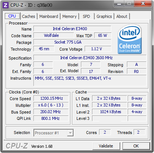Click the Level 2 size 1024 KBytes
Image resolution: width=154 pixels, height=153 pixels.
coord(109,112)
